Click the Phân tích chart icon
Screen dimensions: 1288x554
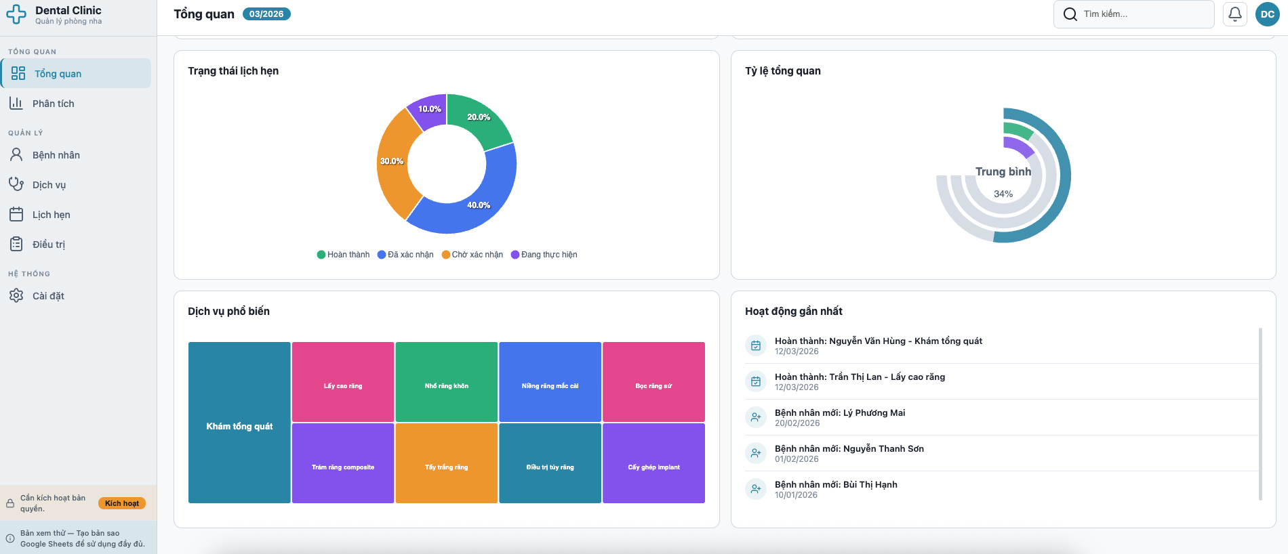[16, 103]
